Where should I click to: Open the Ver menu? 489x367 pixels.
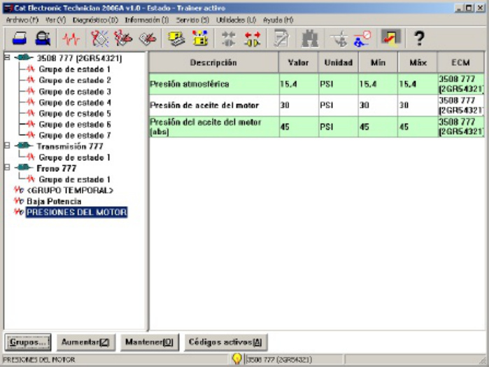click(x=55, y=20)
